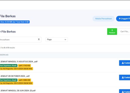
Task: Download the 11 Agustus 2024 pdf
Action: coord(125,63)
